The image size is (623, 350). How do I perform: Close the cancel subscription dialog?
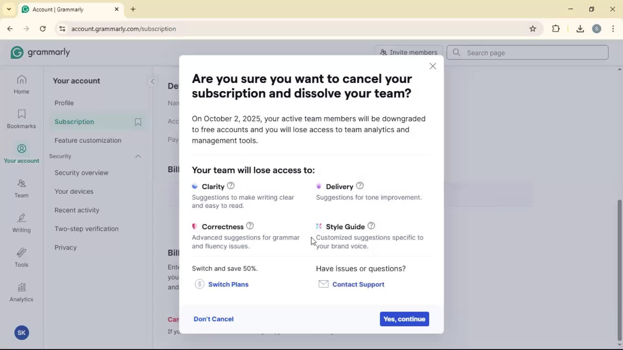(x=433, y=66)
